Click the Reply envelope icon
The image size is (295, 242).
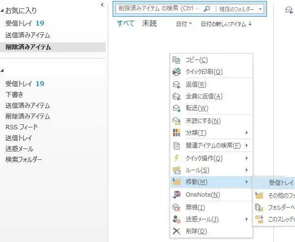pos(177,85)
